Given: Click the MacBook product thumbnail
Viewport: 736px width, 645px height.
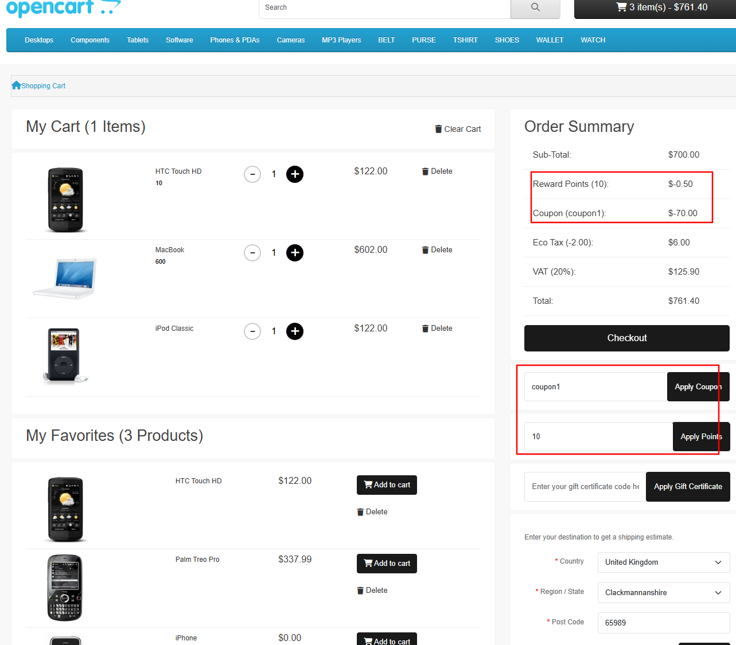Looking at the screenshot, I should (x=65, y=278).
